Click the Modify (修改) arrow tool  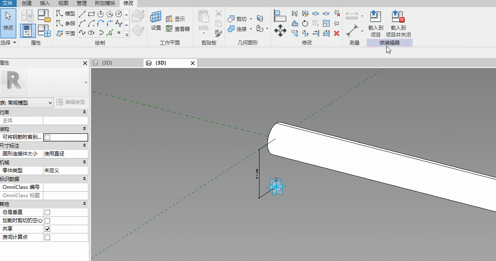click(x=8, y=23)
